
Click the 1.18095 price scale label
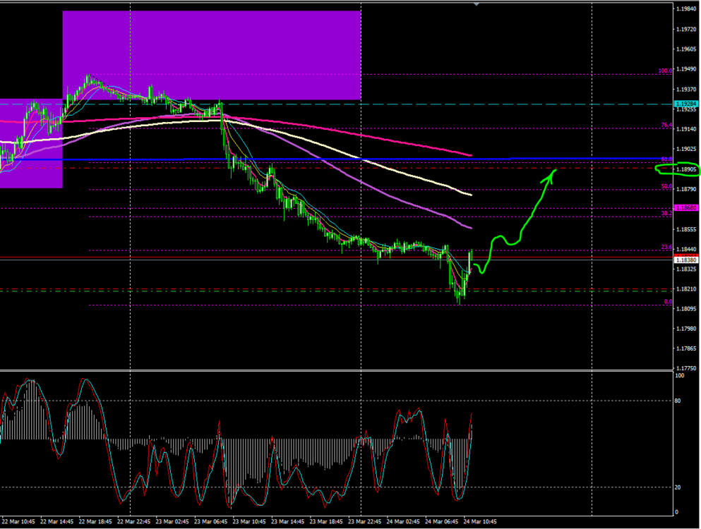686,309
